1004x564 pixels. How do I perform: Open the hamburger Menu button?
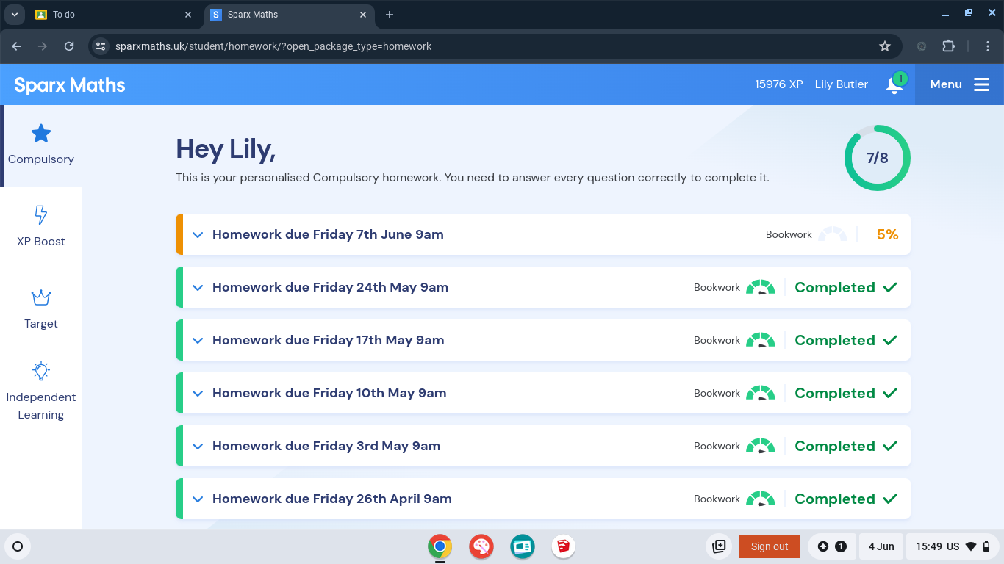960,84
